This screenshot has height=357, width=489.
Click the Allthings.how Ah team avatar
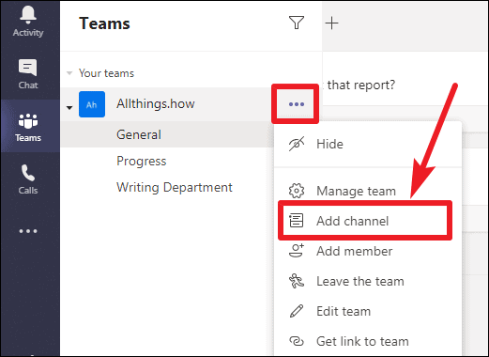point(92,104)
